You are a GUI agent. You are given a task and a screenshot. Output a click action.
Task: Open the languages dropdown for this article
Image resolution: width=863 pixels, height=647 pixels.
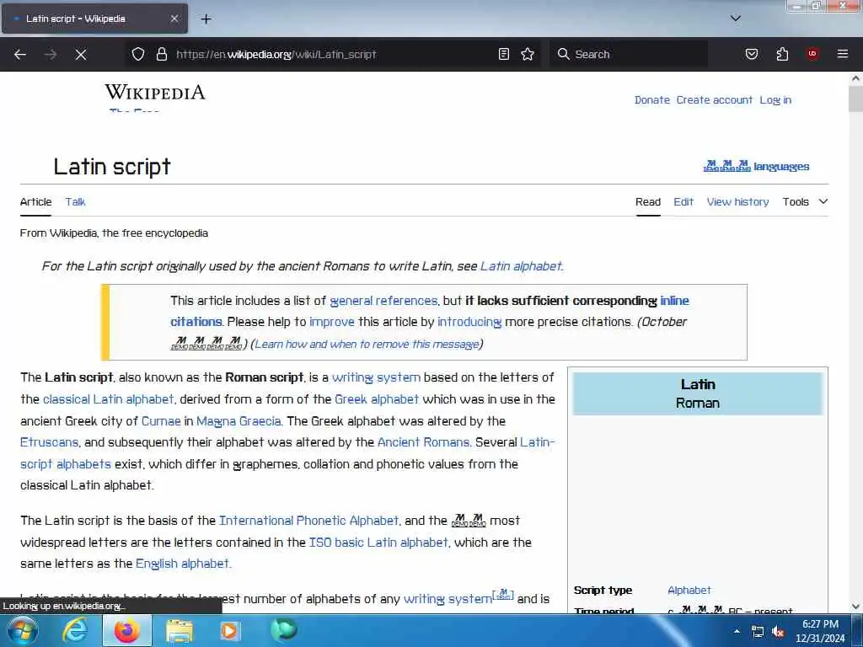(756, 166)
